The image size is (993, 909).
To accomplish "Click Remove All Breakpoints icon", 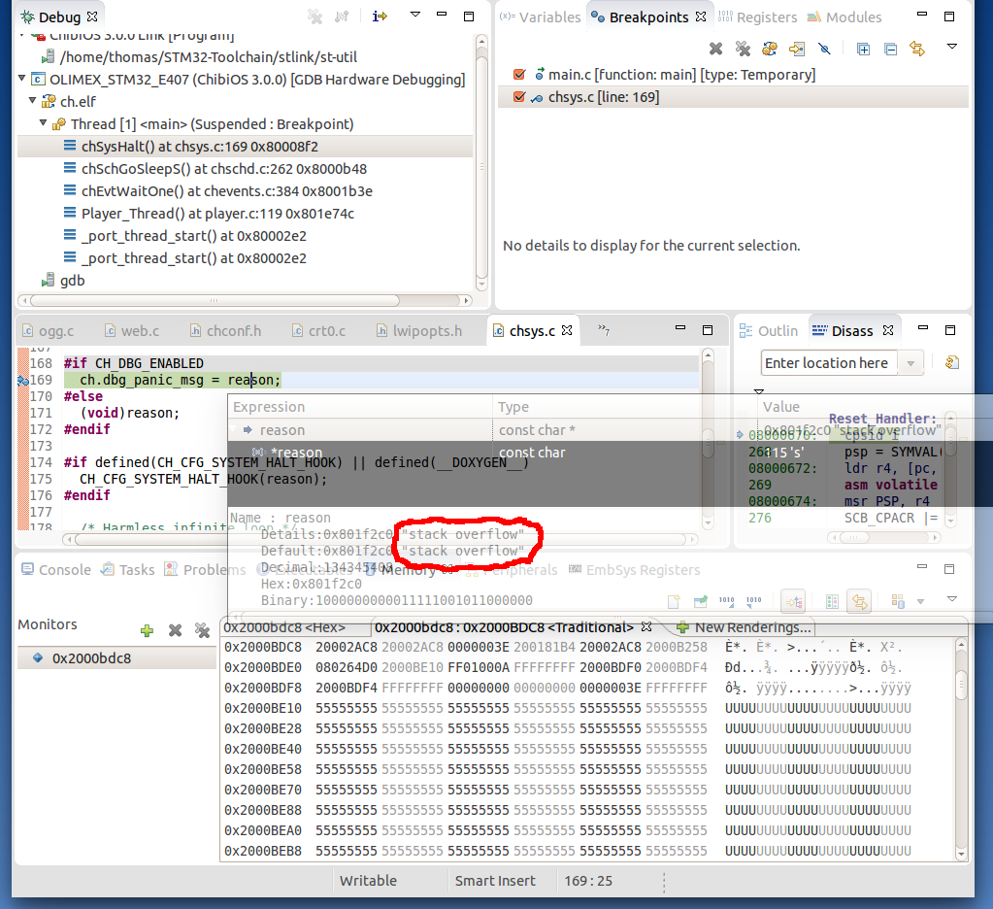I will [743, 49].
